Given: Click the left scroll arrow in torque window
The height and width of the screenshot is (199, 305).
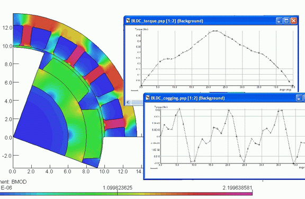Looking at the screenshot, I should (128, 102).
